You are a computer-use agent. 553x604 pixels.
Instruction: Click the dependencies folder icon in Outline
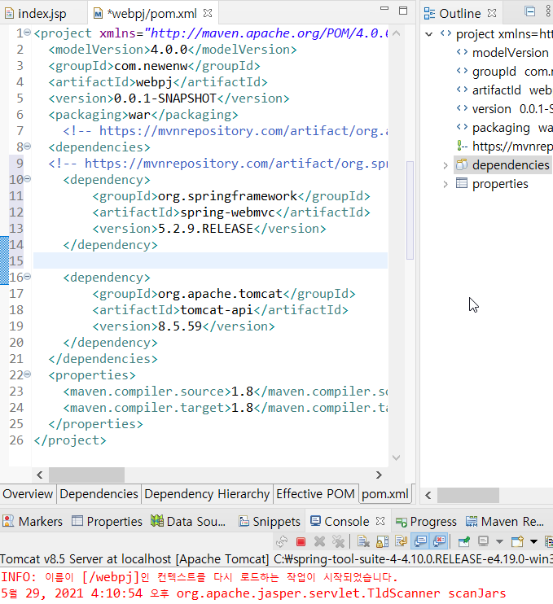(x=462, y=165)
